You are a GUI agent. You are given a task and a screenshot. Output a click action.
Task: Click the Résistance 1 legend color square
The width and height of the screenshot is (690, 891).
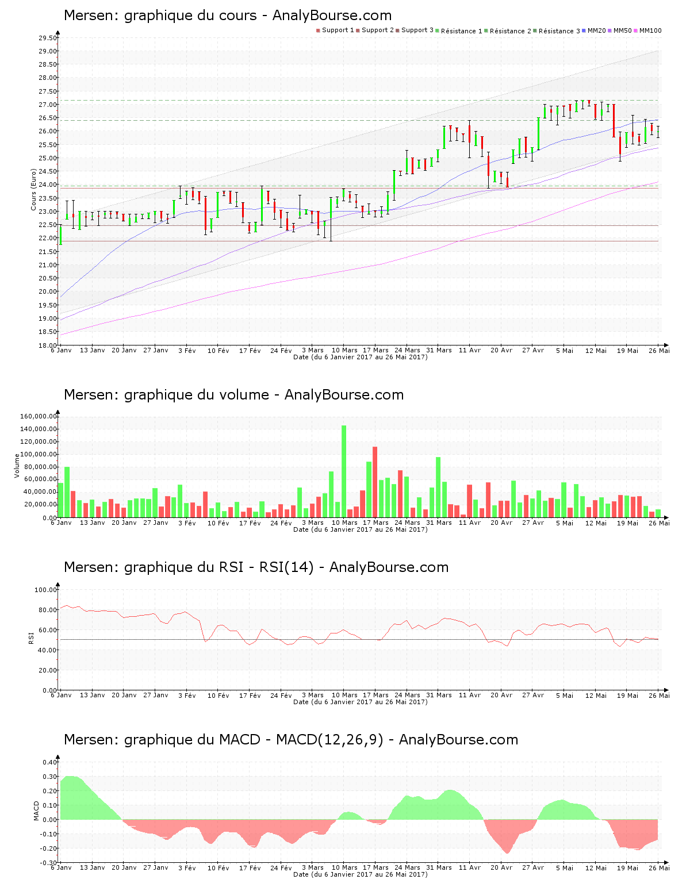click(438, 30)
